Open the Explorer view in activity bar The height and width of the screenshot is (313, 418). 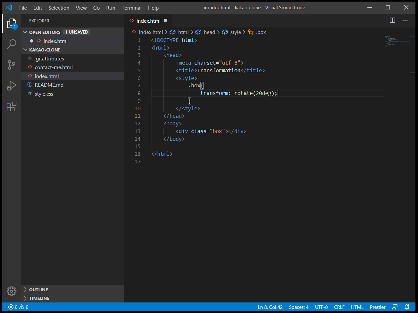12,23
